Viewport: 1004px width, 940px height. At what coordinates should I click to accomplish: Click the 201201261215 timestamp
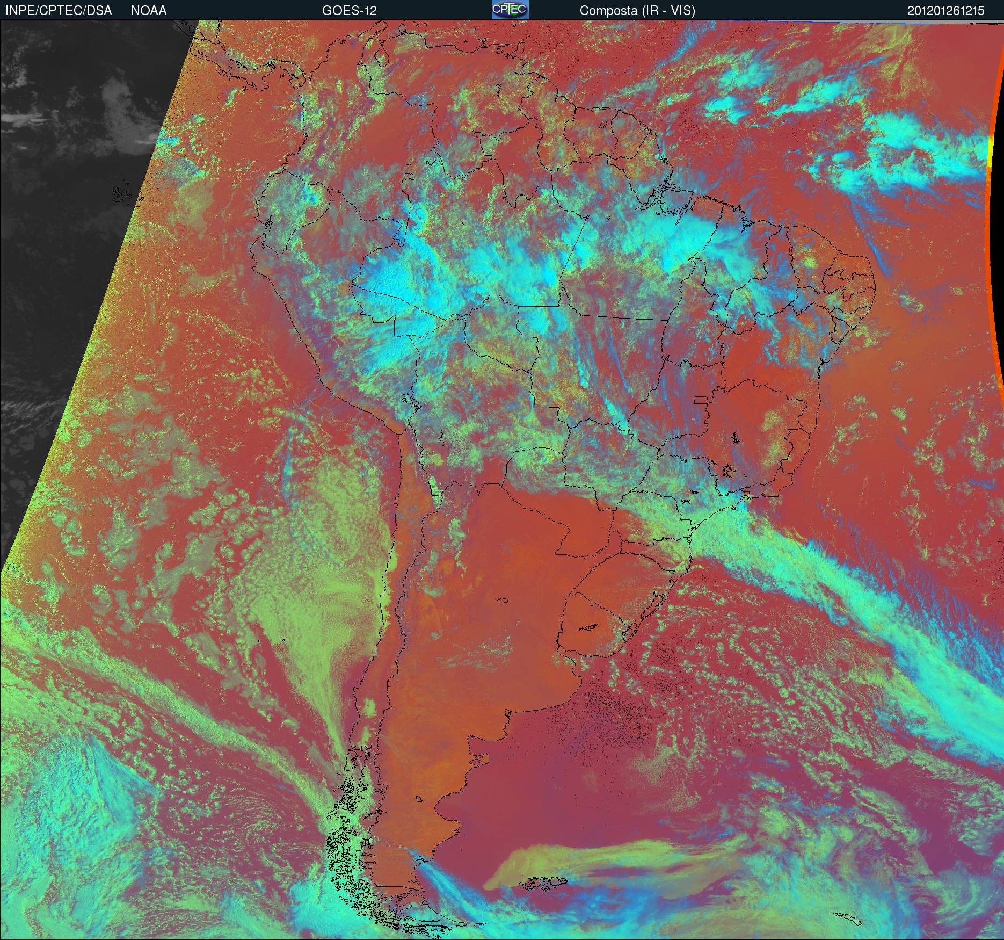(946, 11)
